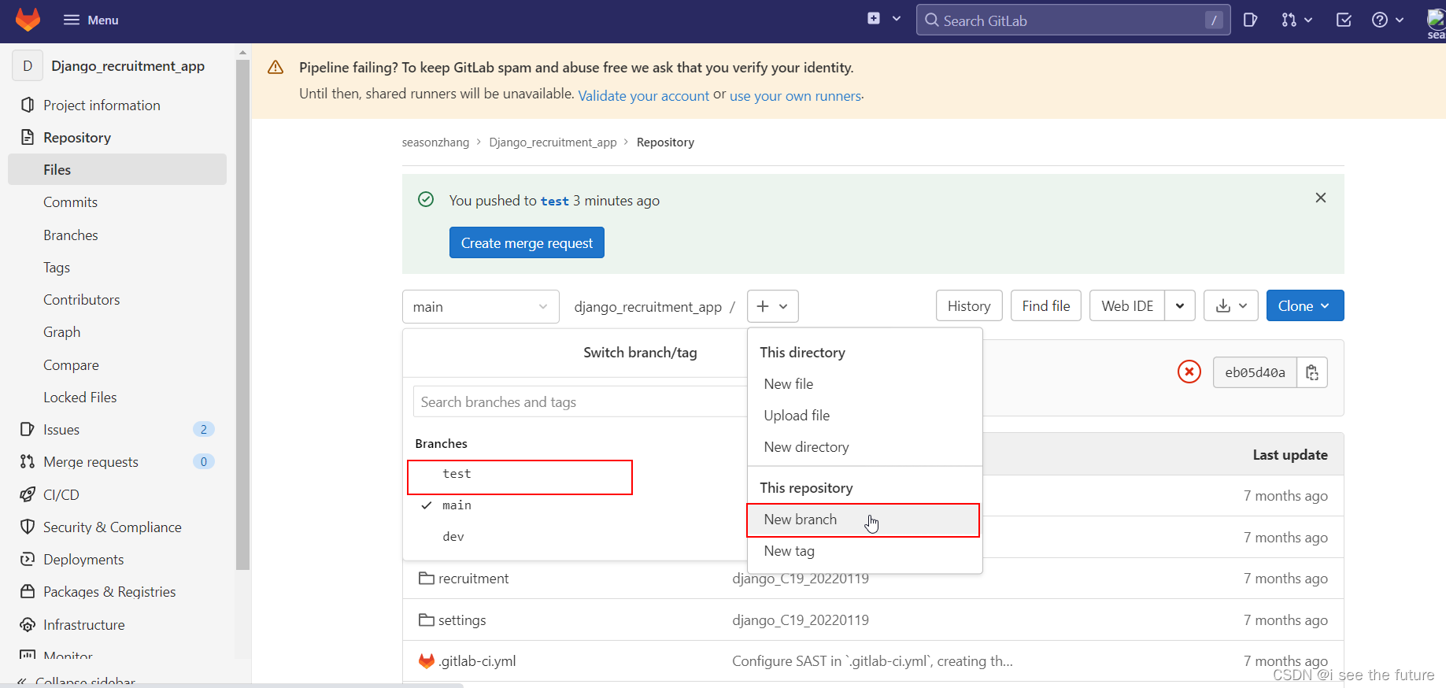Toggle the plus add-to-tree dropdown
Screen dimensions: 1446x688
pos(772,306)
